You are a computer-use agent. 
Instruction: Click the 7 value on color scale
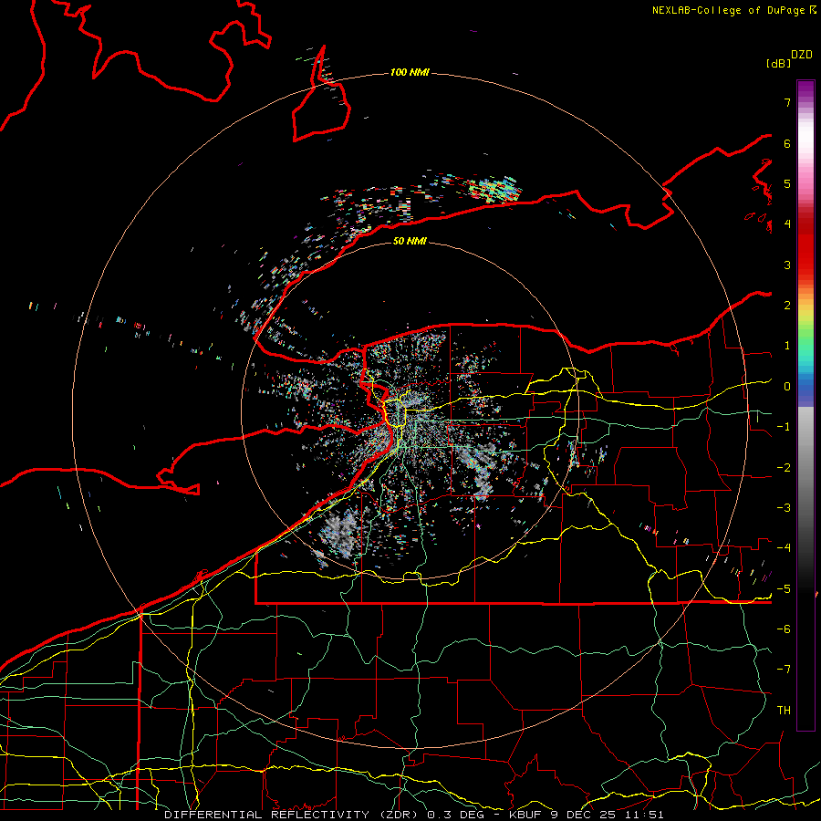click(787, 102)
